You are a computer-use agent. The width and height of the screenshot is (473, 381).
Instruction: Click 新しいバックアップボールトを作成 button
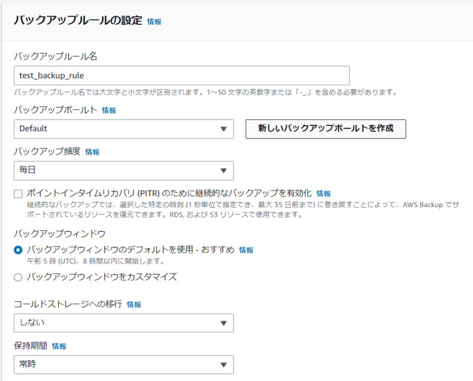coord(326,129)
